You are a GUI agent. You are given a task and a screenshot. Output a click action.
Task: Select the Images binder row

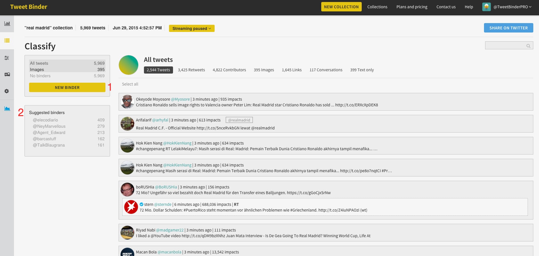67,70
